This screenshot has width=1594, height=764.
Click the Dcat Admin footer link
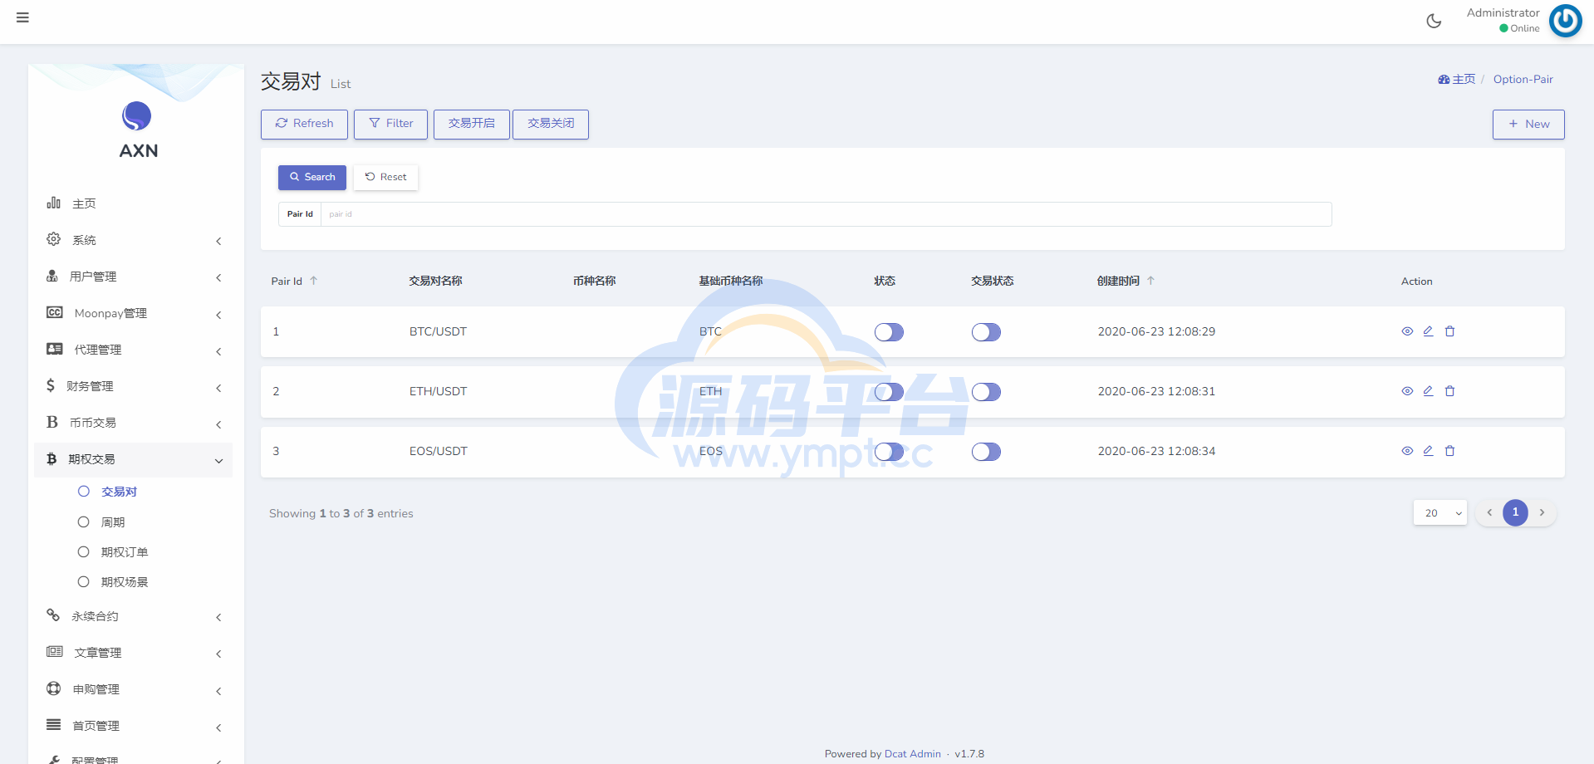coord(912,754)
